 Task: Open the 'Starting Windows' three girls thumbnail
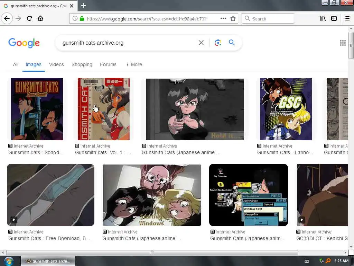point(152,195)
